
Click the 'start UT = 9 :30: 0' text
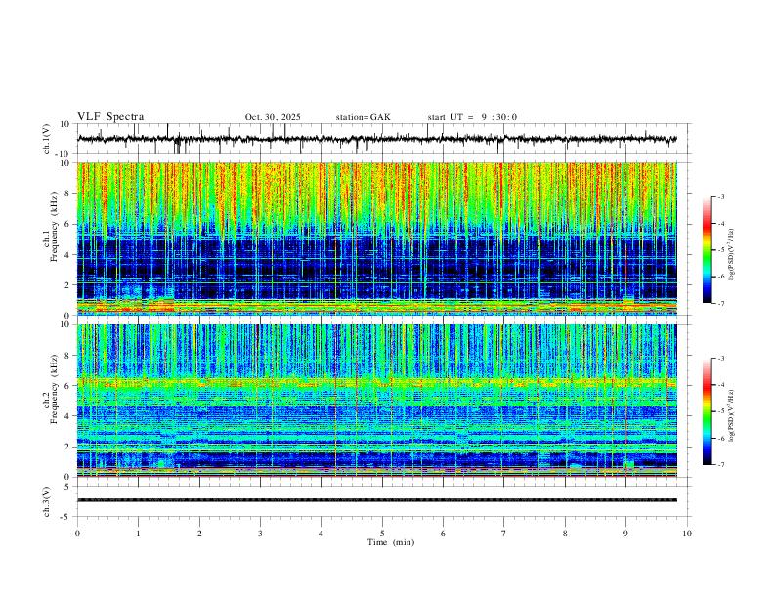click(472, 117)
